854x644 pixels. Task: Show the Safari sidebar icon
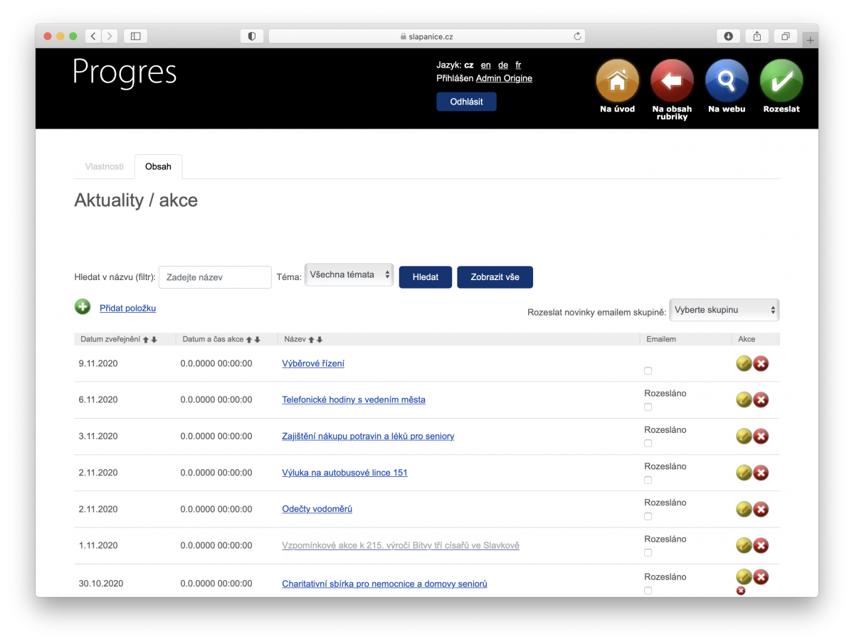tap(135, 36)
